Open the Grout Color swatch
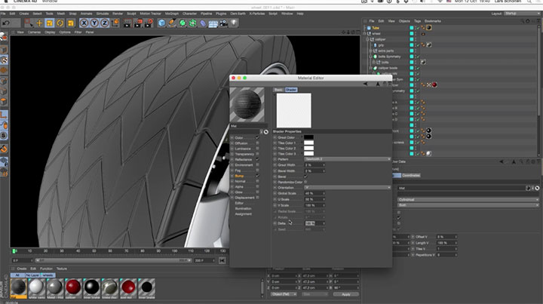The width and height of the screenshot is (543, 304). 308,137
